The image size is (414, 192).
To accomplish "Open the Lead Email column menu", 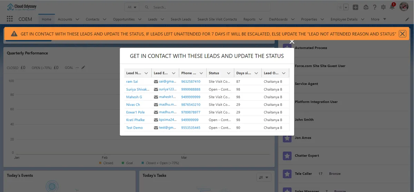I will (x=174, y=73).
